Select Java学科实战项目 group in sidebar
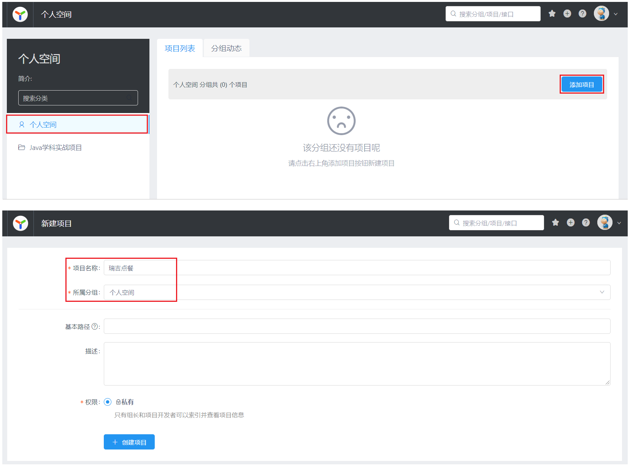The image size is (630, 467). click(x=56, y=148)
